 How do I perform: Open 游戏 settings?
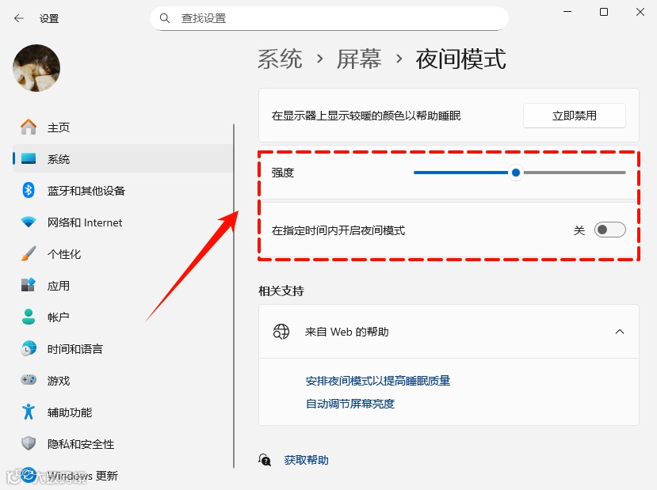(123, 381)
